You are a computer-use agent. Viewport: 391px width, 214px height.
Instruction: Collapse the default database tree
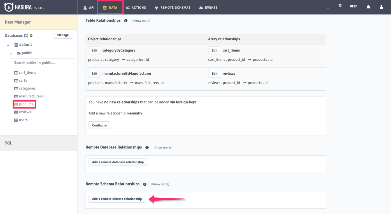(x=8, y=45)
